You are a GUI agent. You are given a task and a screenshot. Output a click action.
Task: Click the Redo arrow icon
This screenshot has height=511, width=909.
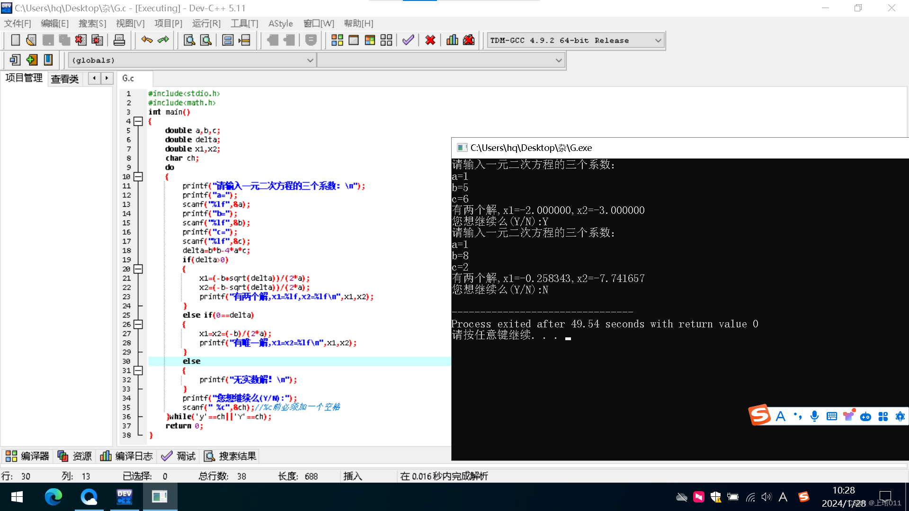[163, 40]
